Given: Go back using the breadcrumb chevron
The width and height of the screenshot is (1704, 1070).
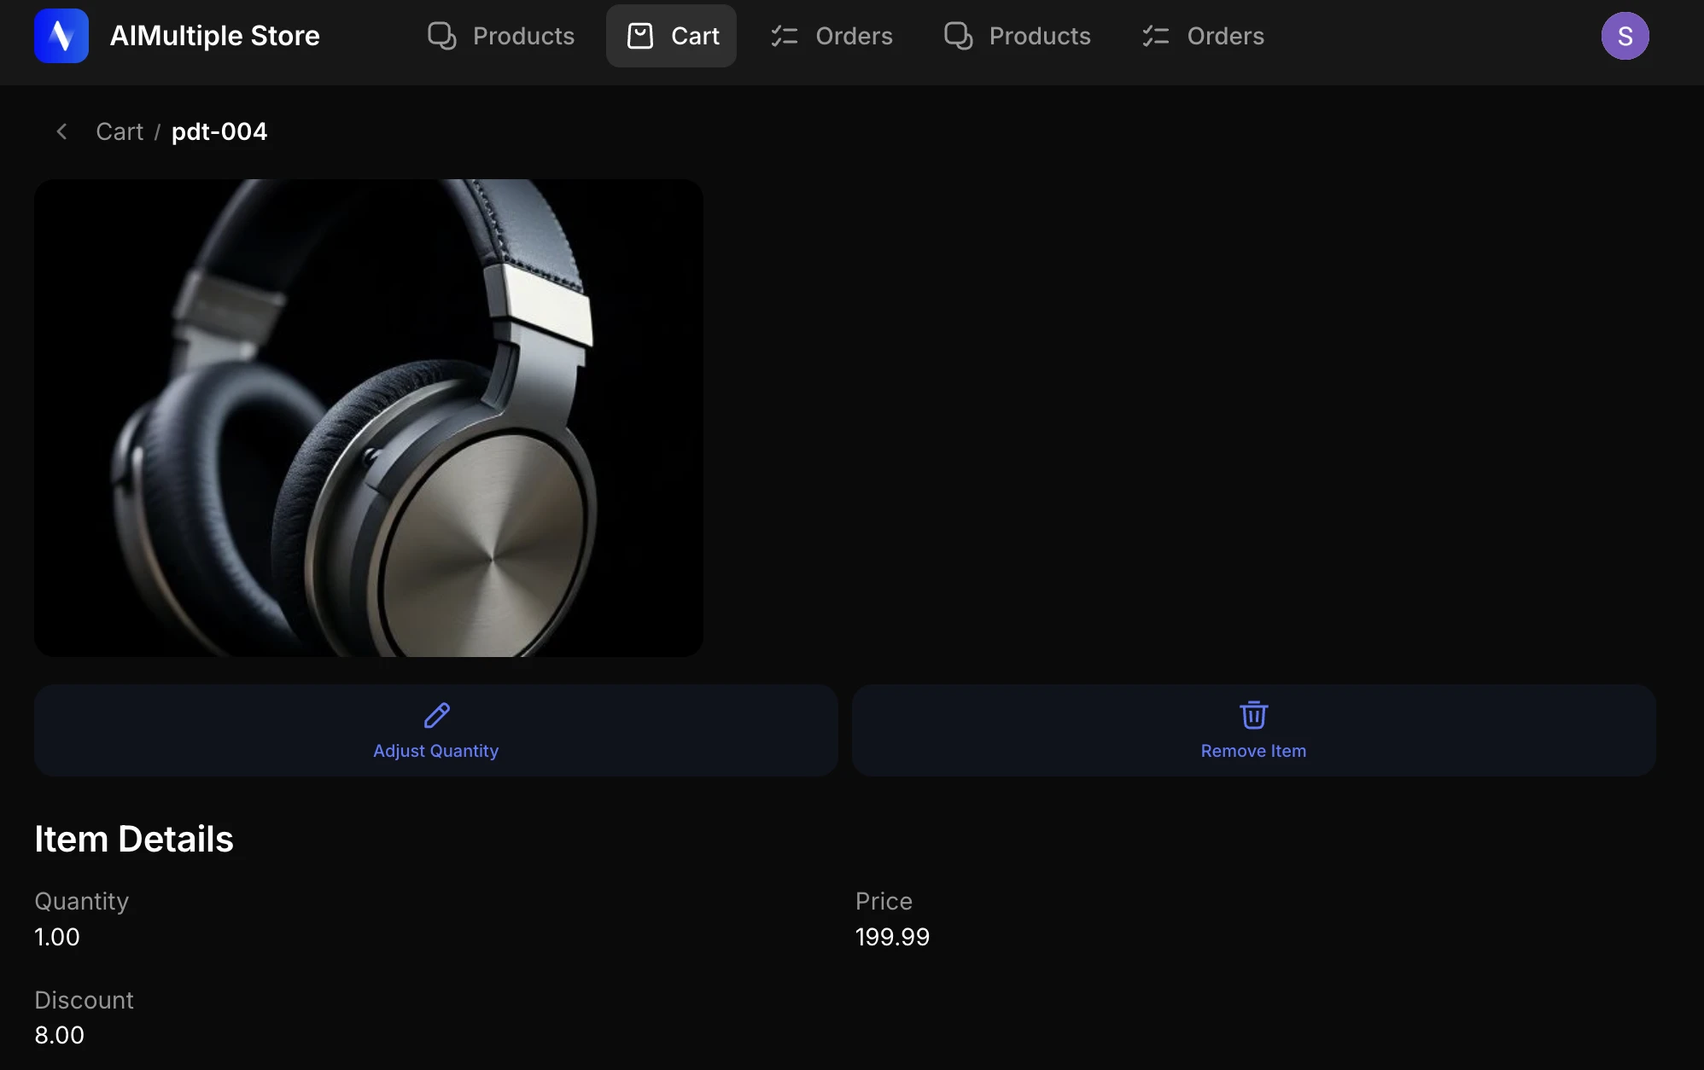Looking at the screenshot, I should tap(61, 131).
